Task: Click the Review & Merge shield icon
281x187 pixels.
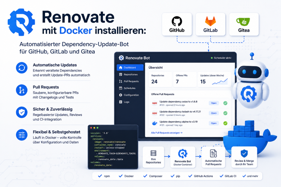Action: pos(244,153)
